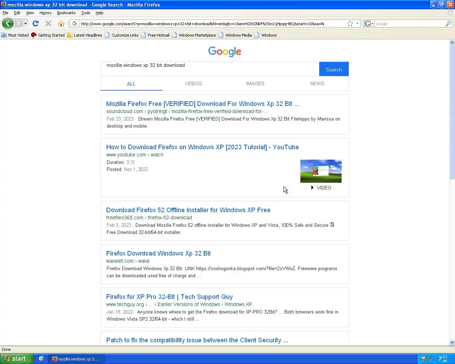Click the Google page search query field

click(210, 69)
